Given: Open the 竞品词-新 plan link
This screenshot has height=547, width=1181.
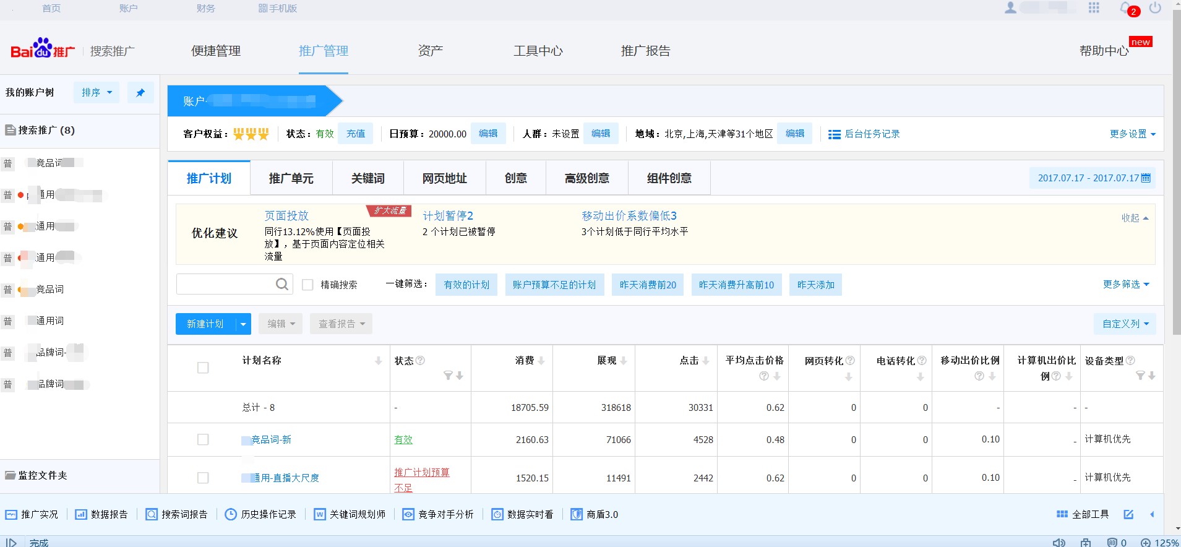Looking at the screenshot, I should 271,439.
